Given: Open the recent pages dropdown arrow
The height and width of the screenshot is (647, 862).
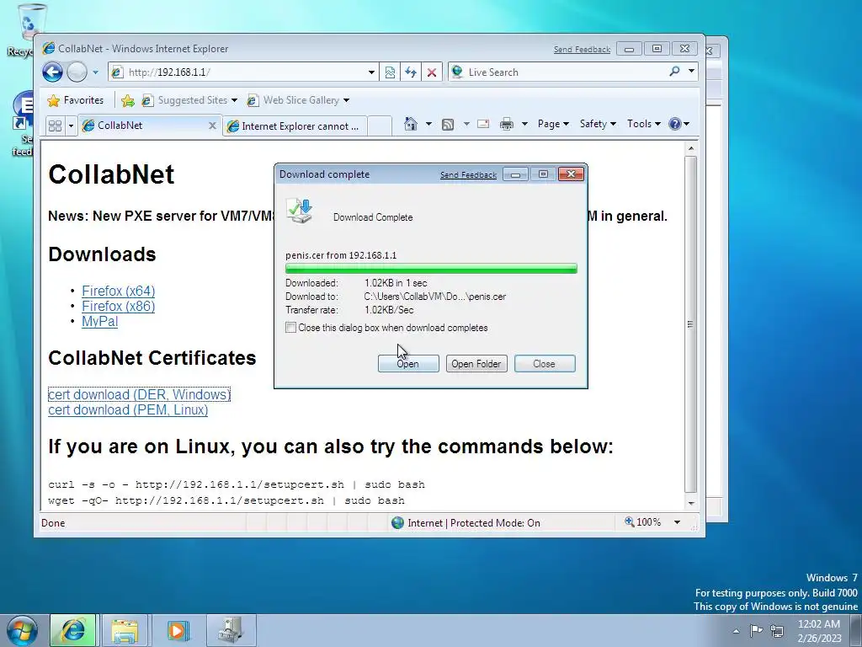Looking at the screenshot, I should [95, 72].
